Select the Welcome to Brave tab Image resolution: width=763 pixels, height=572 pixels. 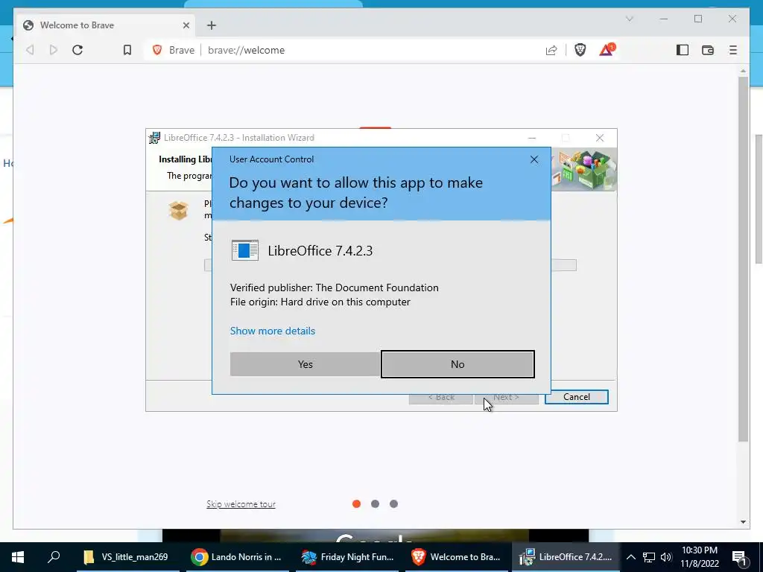(x=105, y=25)
